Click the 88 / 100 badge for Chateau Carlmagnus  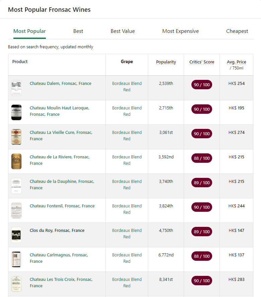(x=202, y=256)
